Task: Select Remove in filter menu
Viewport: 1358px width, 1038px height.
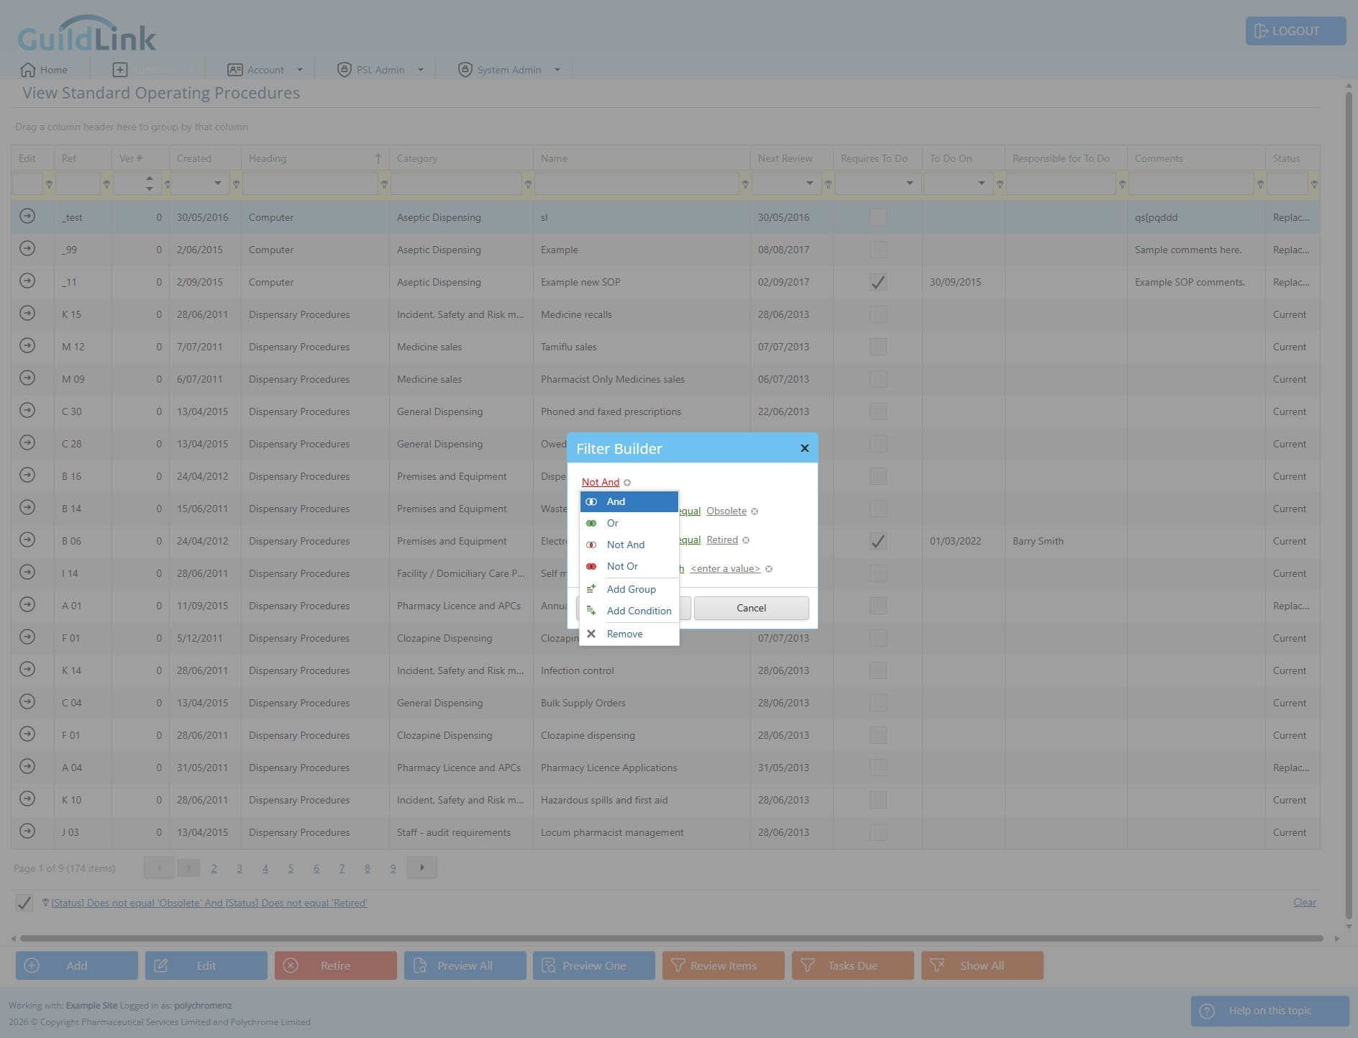Action: 629,634
